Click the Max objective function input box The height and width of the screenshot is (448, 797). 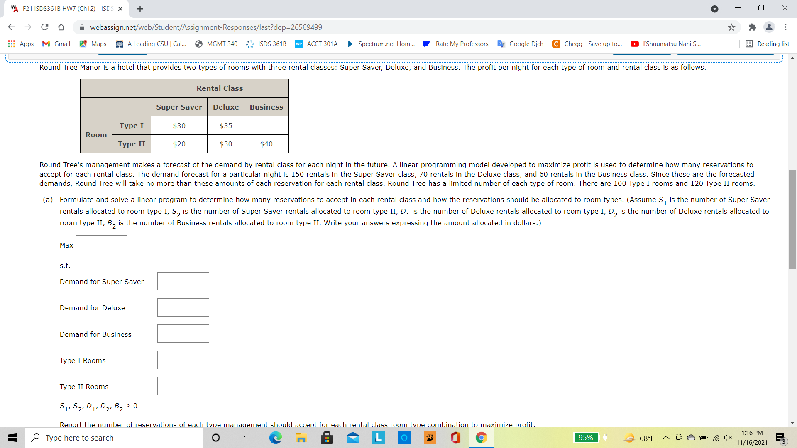point(101,244)
